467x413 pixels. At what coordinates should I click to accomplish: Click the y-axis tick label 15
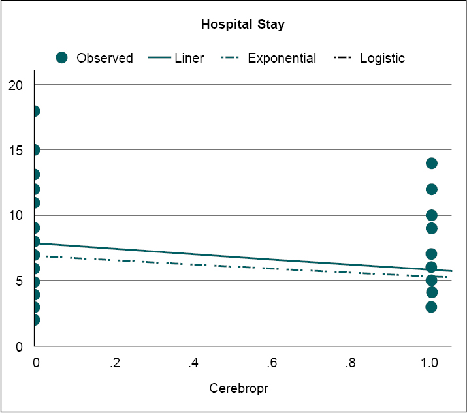coord(17,151)
